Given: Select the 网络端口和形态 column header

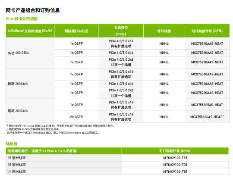Looking at the screenshot, I should tap(76, 31).
